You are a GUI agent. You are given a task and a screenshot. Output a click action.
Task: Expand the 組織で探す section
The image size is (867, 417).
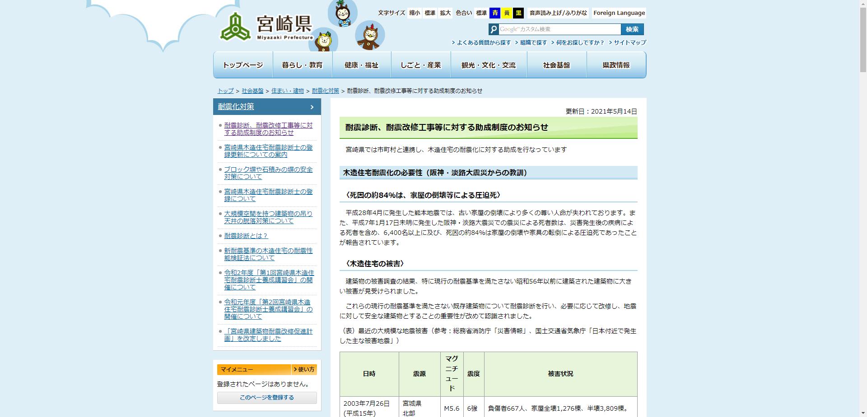click(533, 42)
